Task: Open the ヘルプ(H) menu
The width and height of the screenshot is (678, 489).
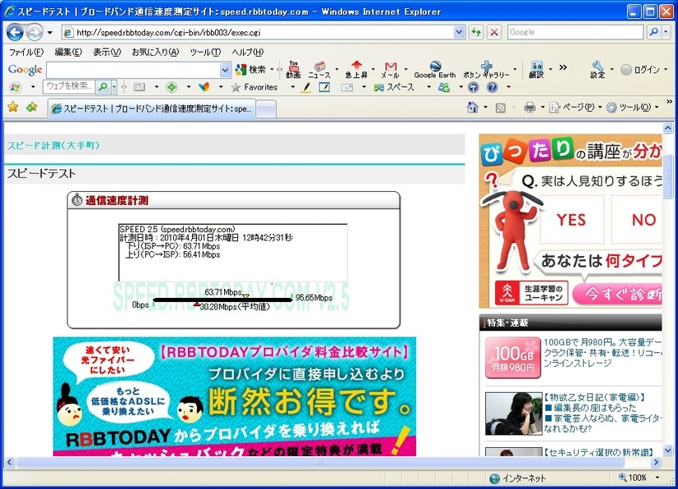Action: pyautogui.click(x=247, y=53)
